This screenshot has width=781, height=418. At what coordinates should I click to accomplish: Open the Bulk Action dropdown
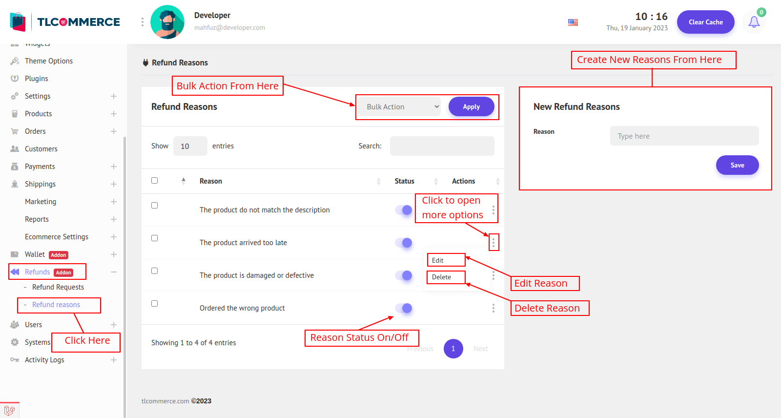(x=400, y=107)
